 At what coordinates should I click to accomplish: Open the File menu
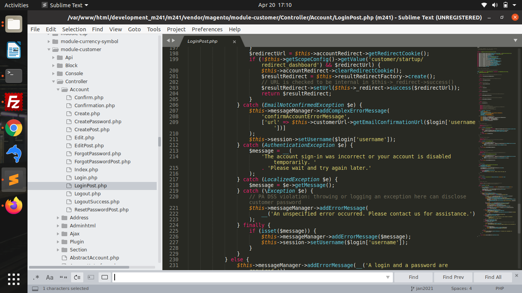click(x=35, y=29)
